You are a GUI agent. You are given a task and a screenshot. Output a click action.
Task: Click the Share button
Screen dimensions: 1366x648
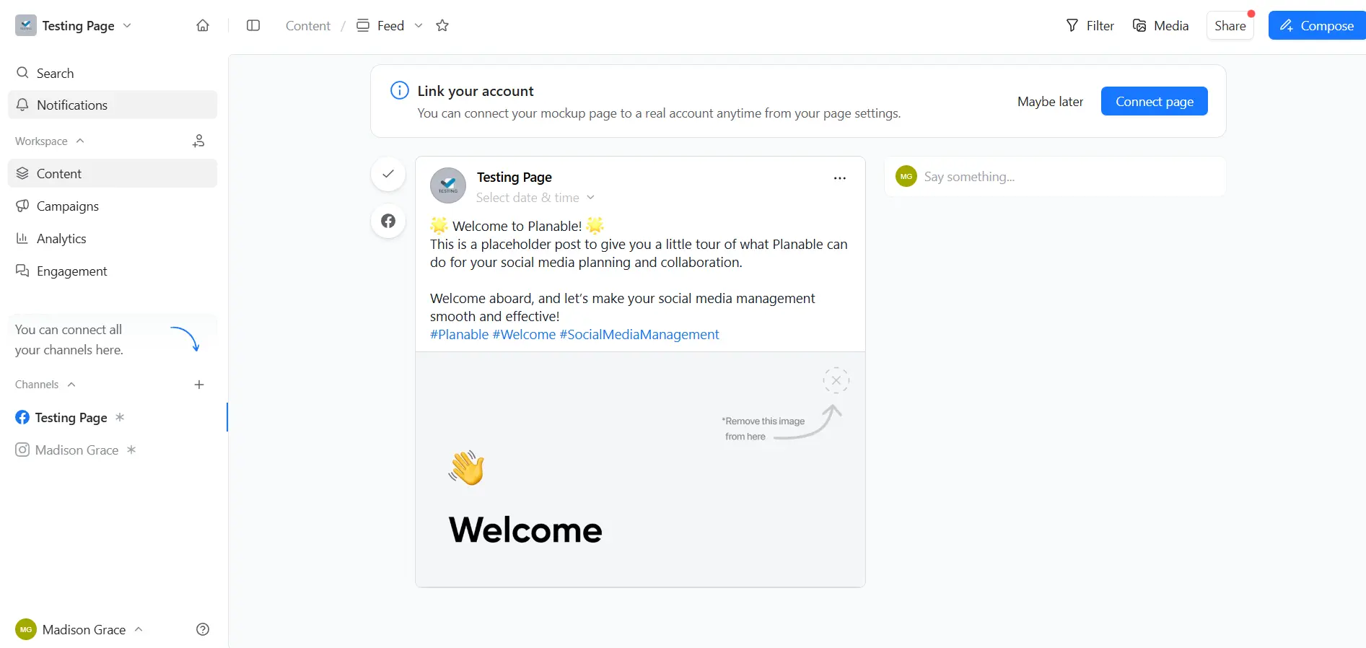[1230, 25]
